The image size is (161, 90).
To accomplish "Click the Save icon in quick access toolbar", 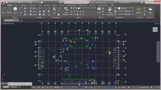I will tap(13, 2).
